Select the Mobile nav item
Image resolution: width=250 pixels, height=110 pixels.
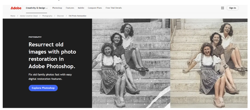(81, 8)
